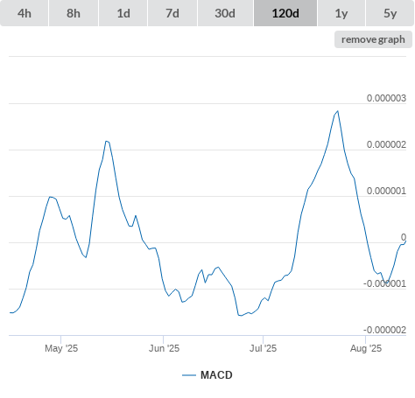Click the 0 y-axis zero line label
The width and height of the screenshot is (415, 398).
click(404, 237)
